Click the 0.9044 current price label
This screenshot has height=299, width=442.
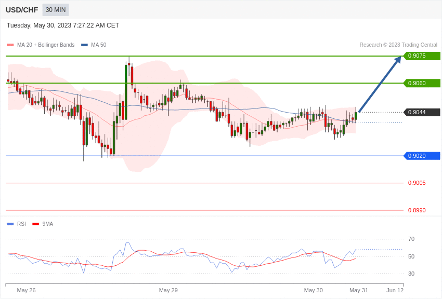click(422, 112)
